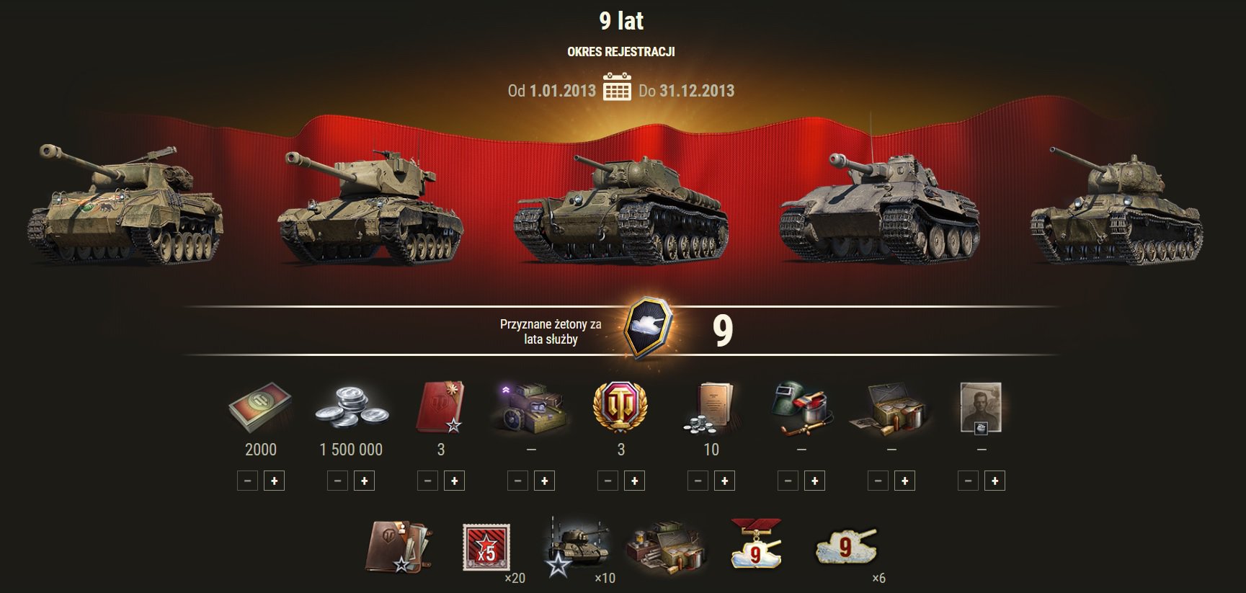Select the bonds stack icon showing 2000

click(x=260, y=408)
